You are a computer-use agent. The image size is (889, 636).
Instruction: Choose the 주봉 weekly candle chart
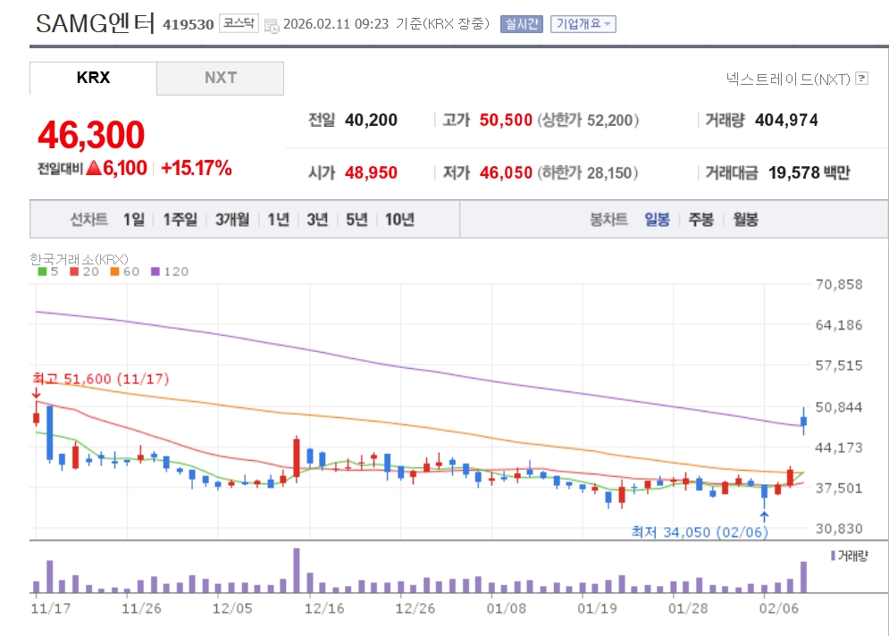coord(701,220)
